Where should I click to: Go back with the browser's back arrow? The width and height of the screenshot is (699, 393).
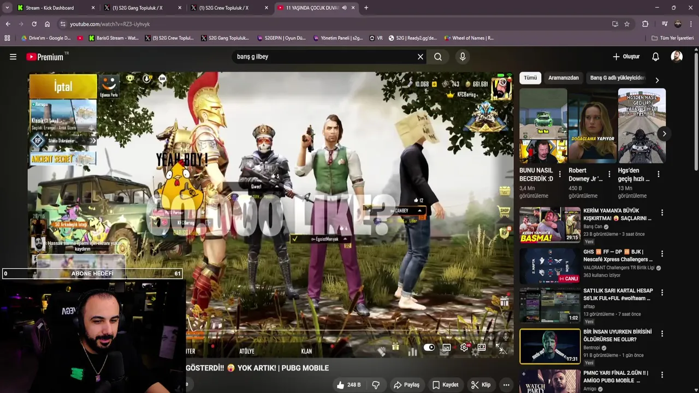click(8, 24)
